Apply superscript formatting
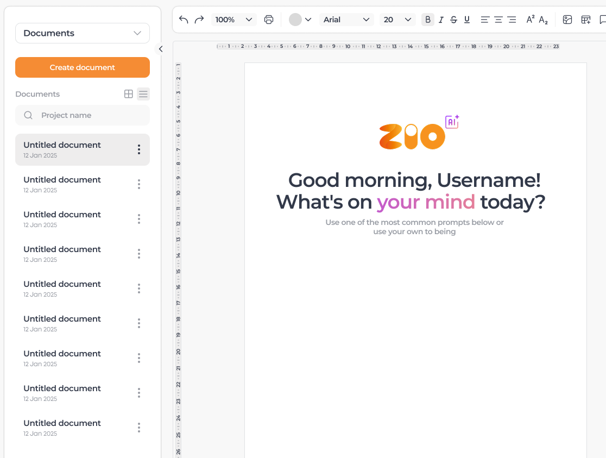Image resolution: width=606 pixels, height=458 pixels. point(529,19)
